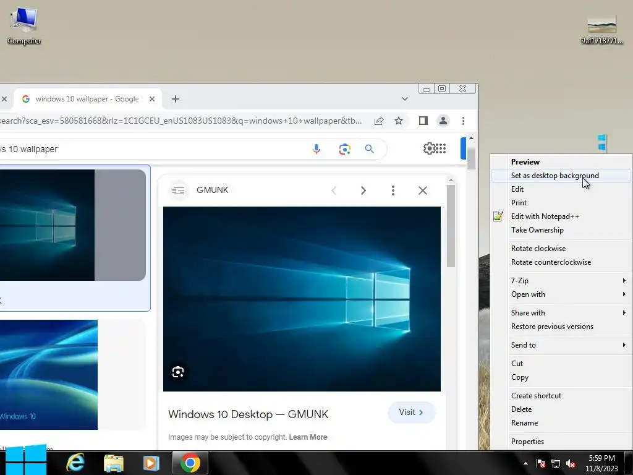Expand the Open with submenu

(x=561, y=294)
